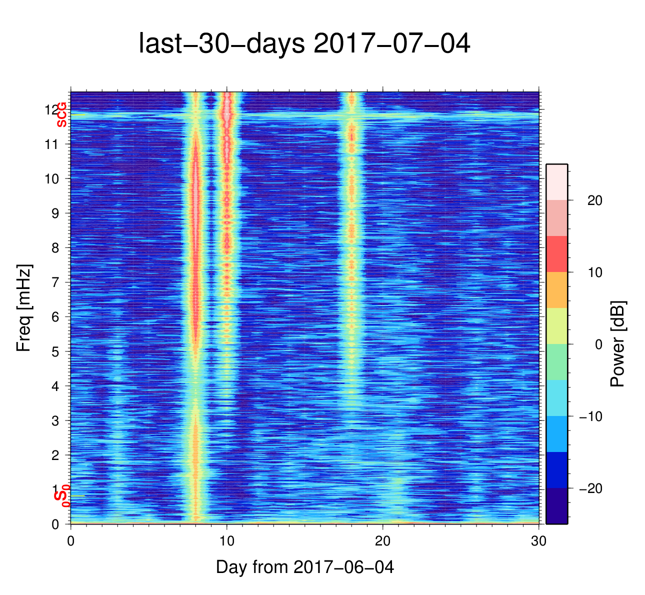Viewport: 645px width, 595px height.
Task: Pick the green colorbar swatch just below 0 dB
Action: (556, 361)
